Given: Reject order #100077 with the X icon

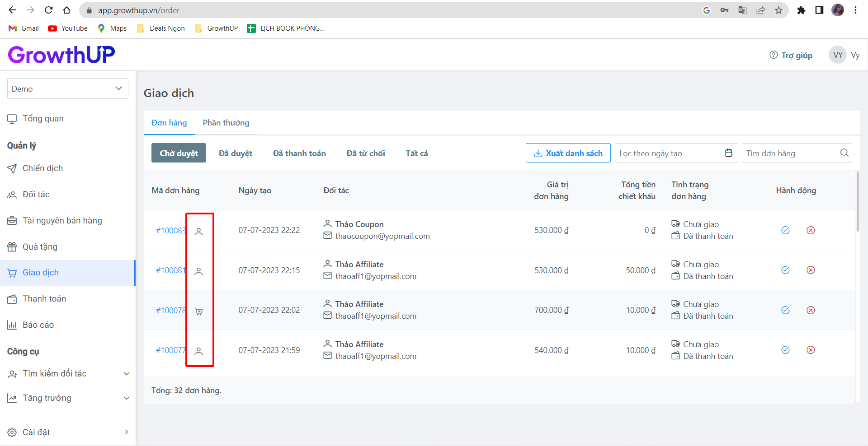Looking at the screenshot, I should pyautogui.click(x=811, y=350).
